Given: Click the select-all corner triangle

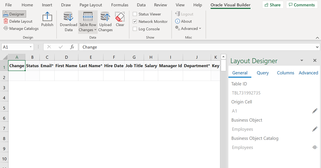Looking at the screenshot, I should coord(4,57).
